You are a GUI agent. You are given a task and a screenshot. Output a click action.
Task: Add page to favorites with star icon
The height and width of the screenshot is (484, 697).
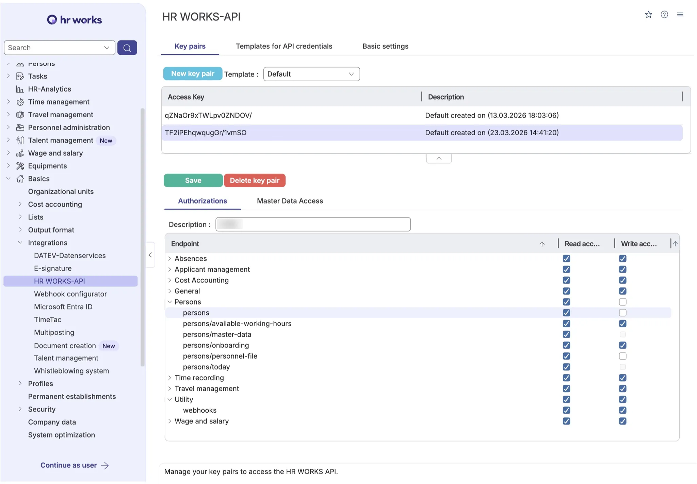pos(649,15)
